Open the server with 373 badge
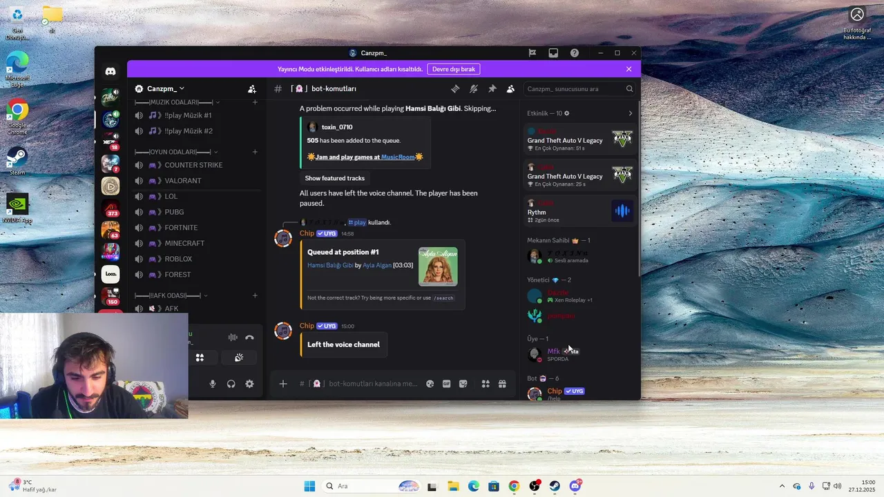 point(110,208)
